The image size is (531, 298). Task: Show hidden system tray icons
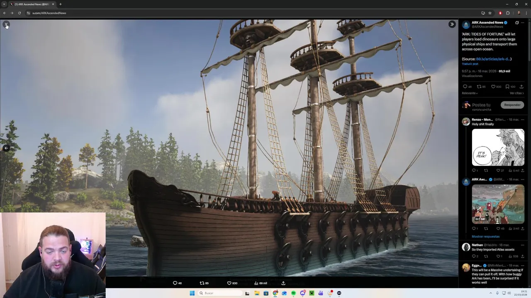(x=491, y=293)
